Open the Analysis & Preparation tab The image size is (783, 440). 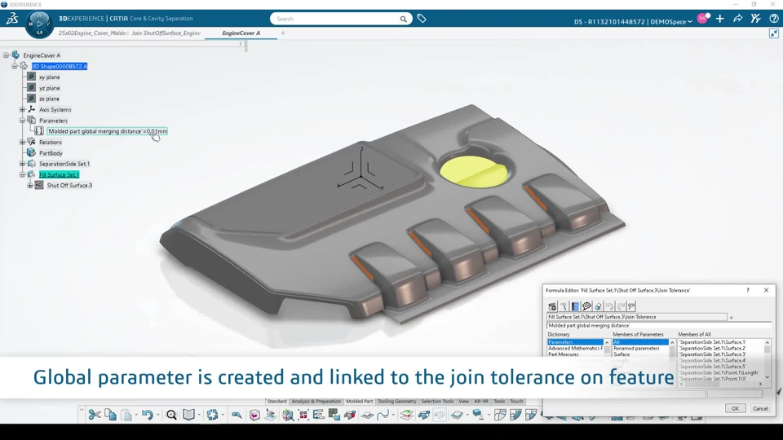click(316, 401)
